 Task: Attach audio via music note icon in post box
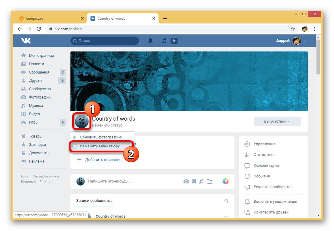201,181
